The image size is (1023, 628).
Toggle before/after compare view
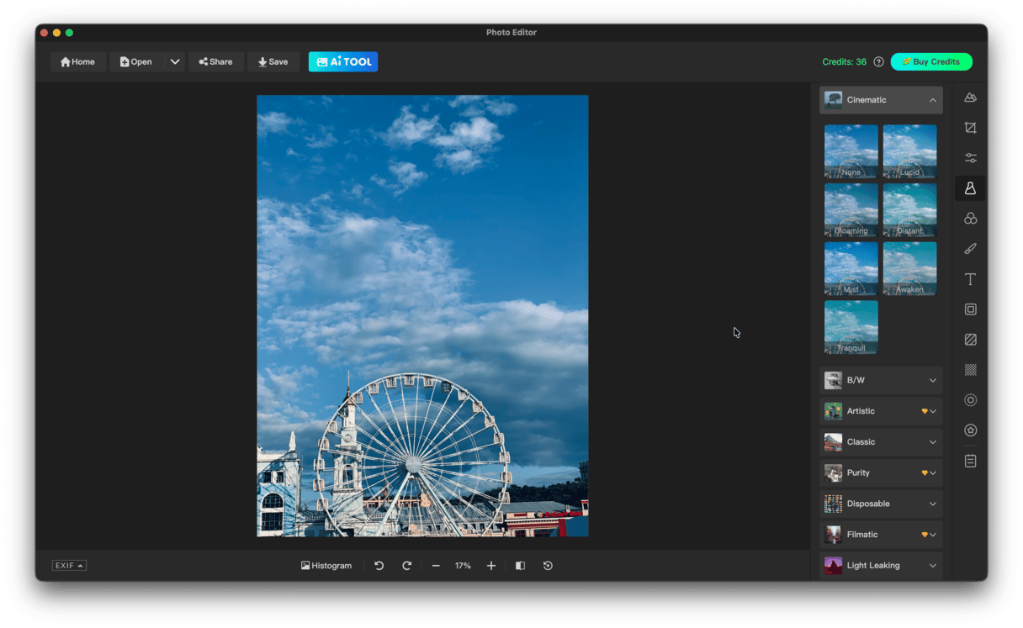click(520, 566)
